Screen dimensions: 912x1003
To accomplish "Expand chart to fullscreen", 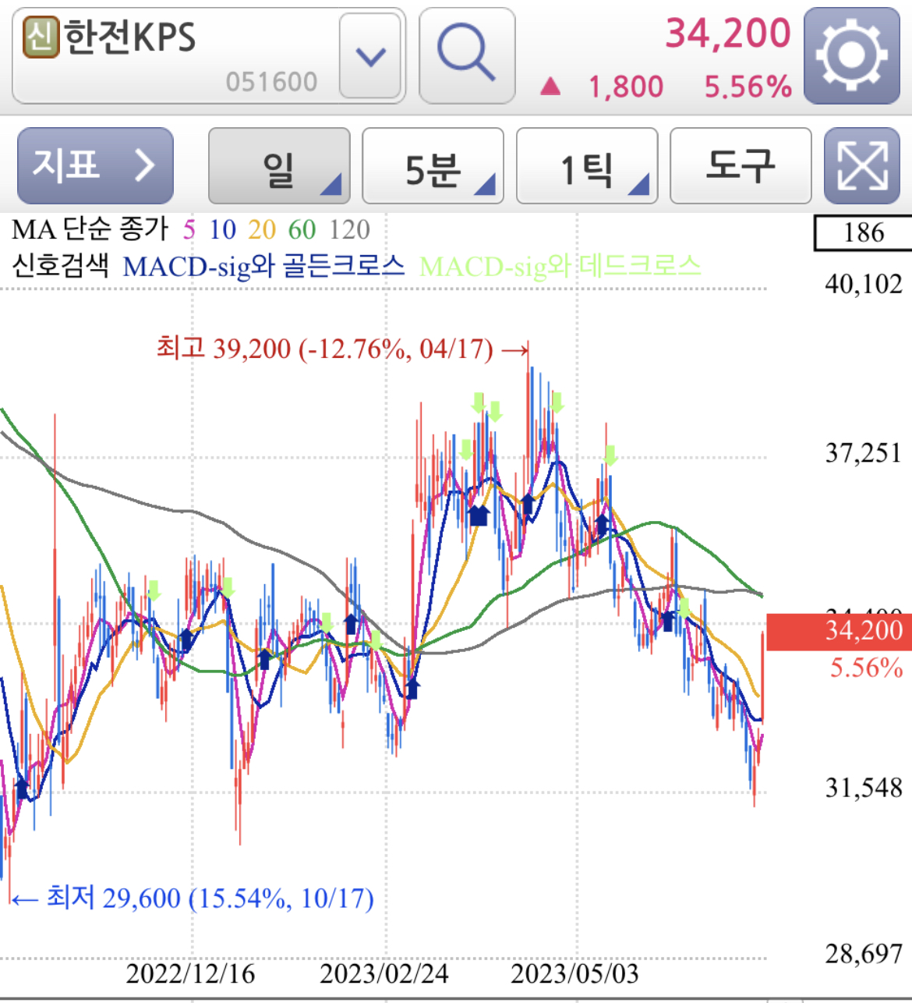I will [861, 166].
